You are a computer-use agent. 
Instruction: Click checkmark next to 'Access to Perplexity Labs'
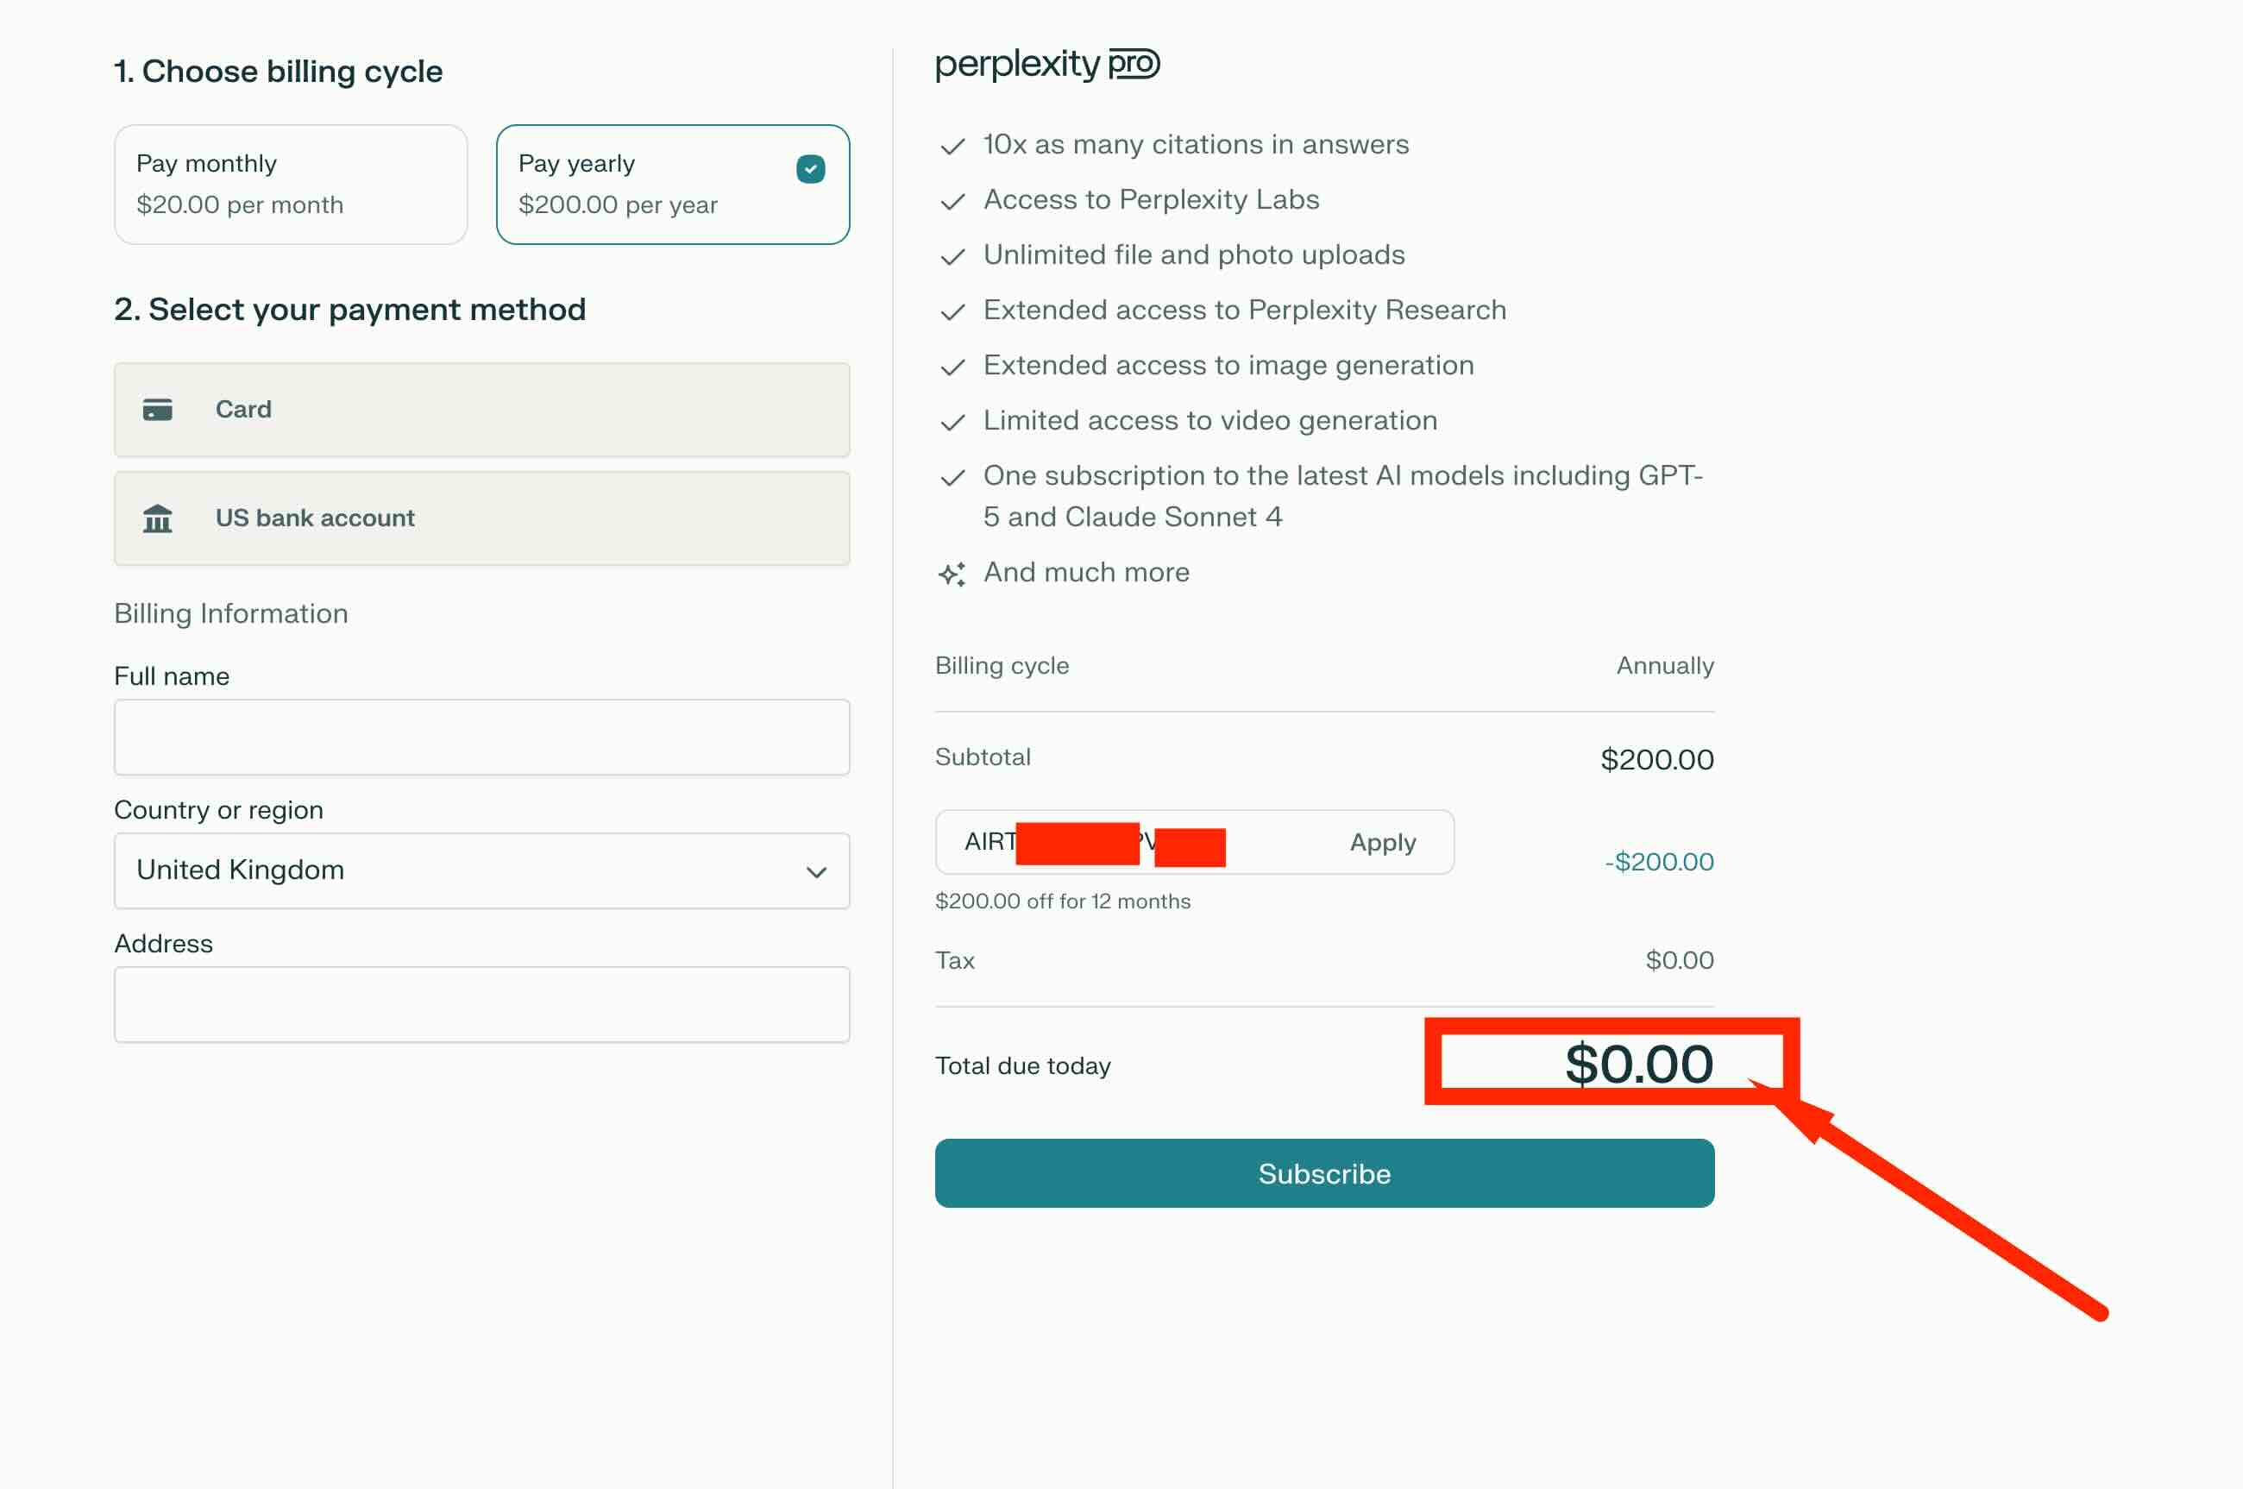952,201
